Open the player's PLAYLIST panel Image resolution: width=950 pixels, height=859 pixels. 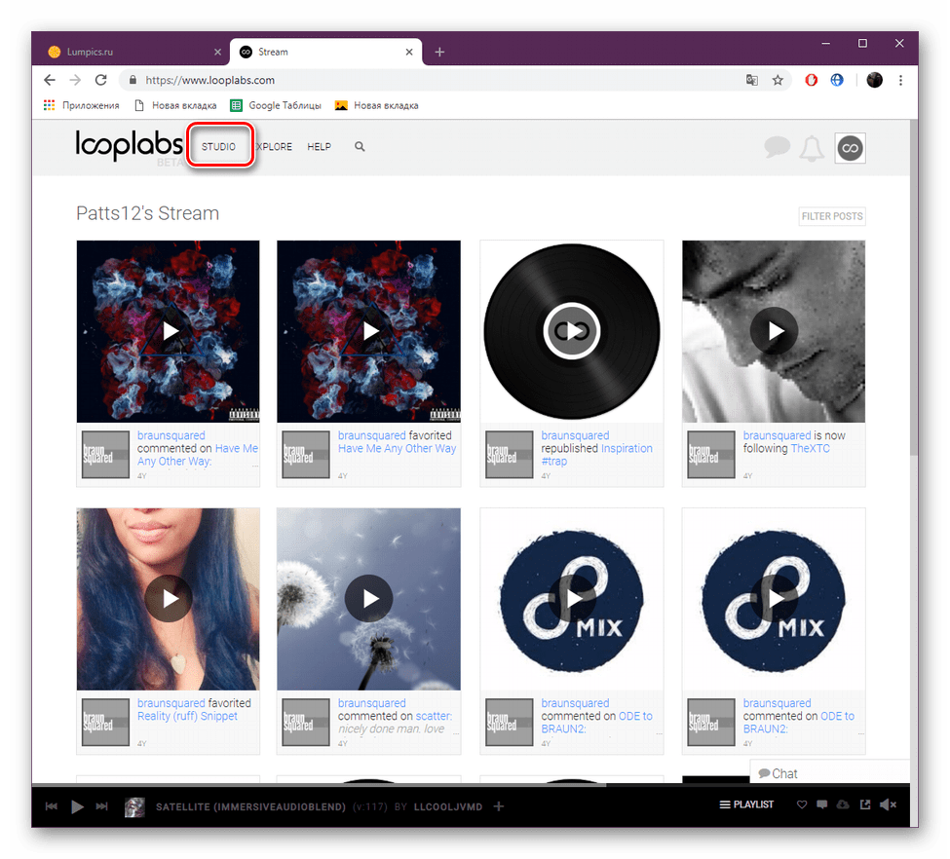(x=746, y=804)
